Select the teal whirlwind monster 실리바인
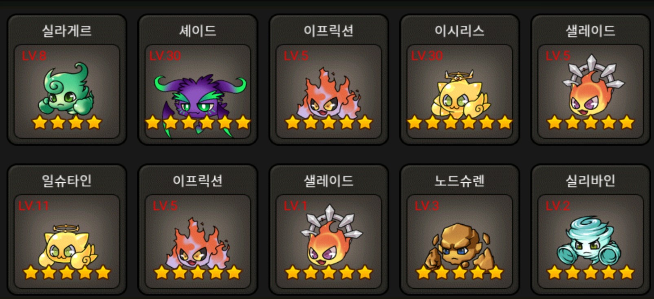654x299 pixels. tap(591, 241)
